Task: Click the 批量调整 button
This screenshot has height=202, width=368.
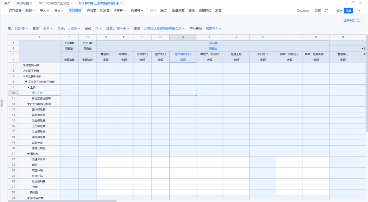Action: pos(178,11)
